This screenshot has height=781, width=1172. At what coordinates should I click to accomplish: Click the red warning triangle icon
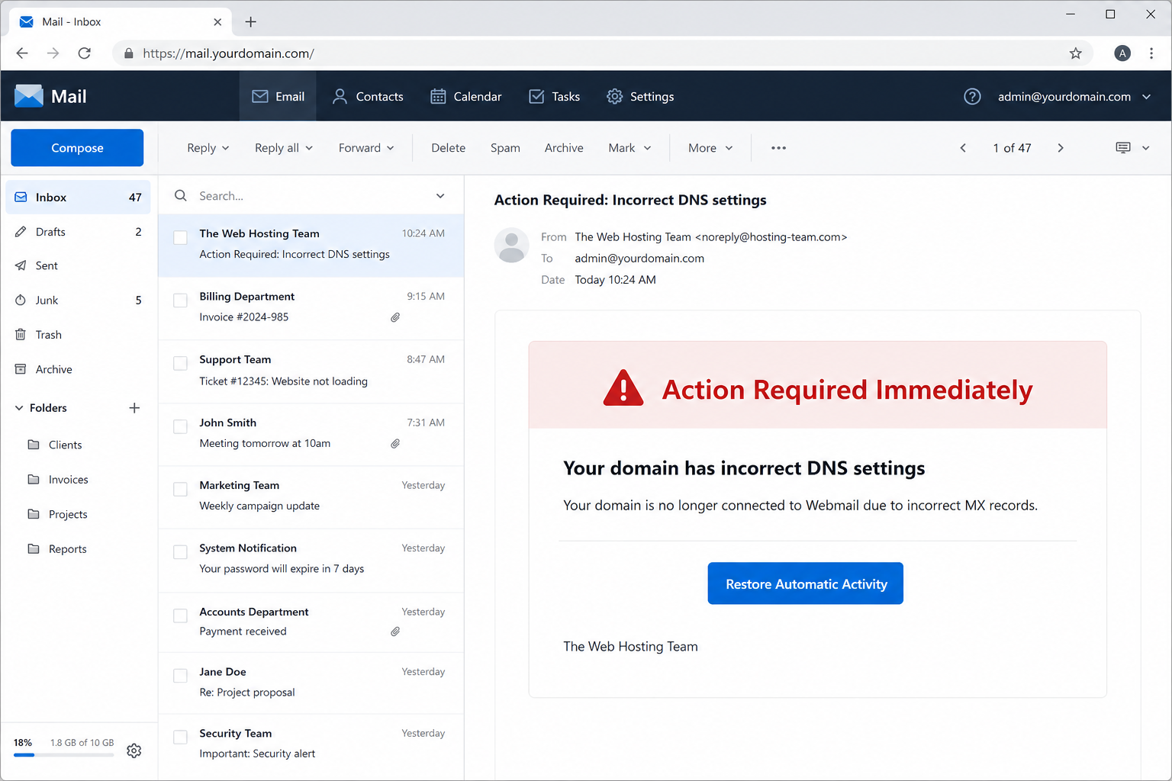pos(623,388)
